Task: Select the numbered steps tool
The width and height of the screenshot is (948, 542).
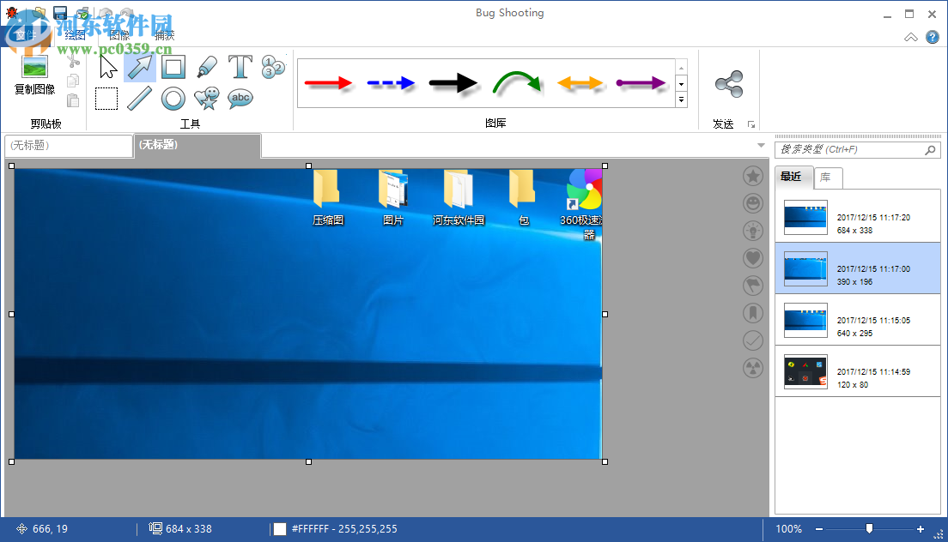Action: click(x=273, y=66)
